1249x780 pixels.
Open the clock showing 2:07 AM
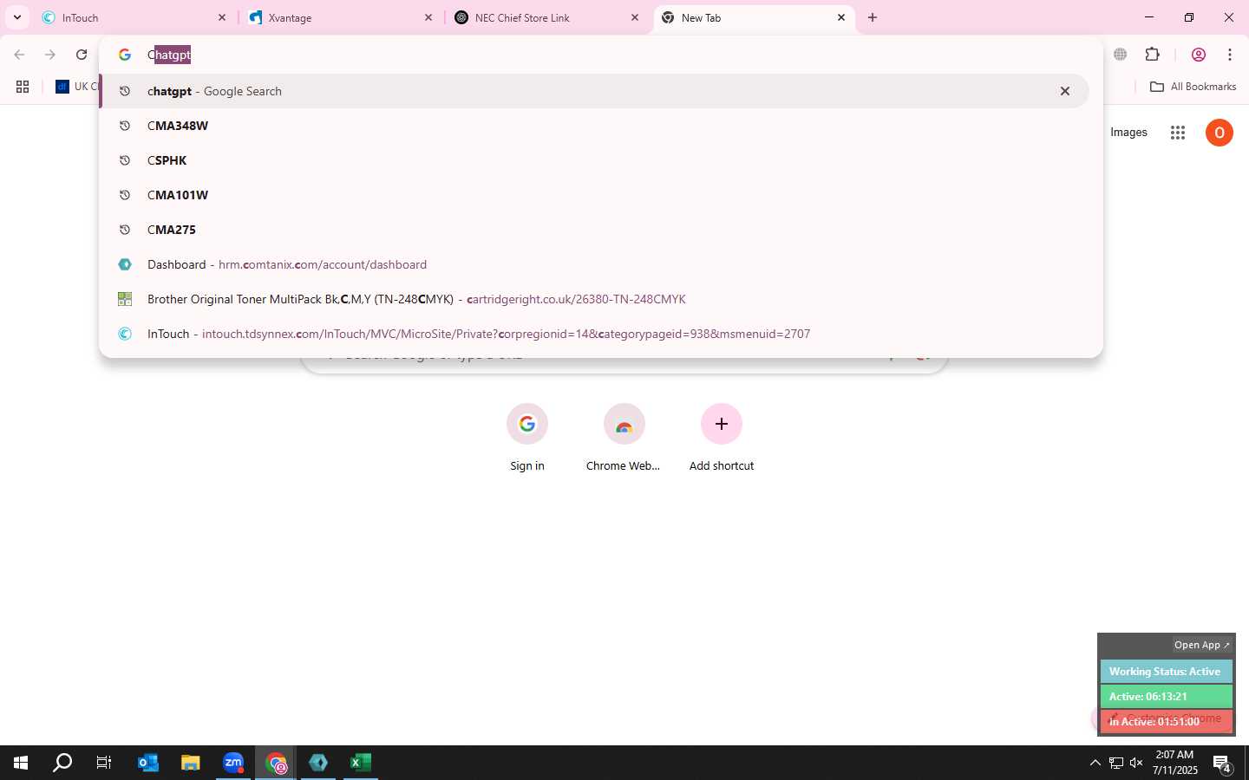pos(1174,763)
